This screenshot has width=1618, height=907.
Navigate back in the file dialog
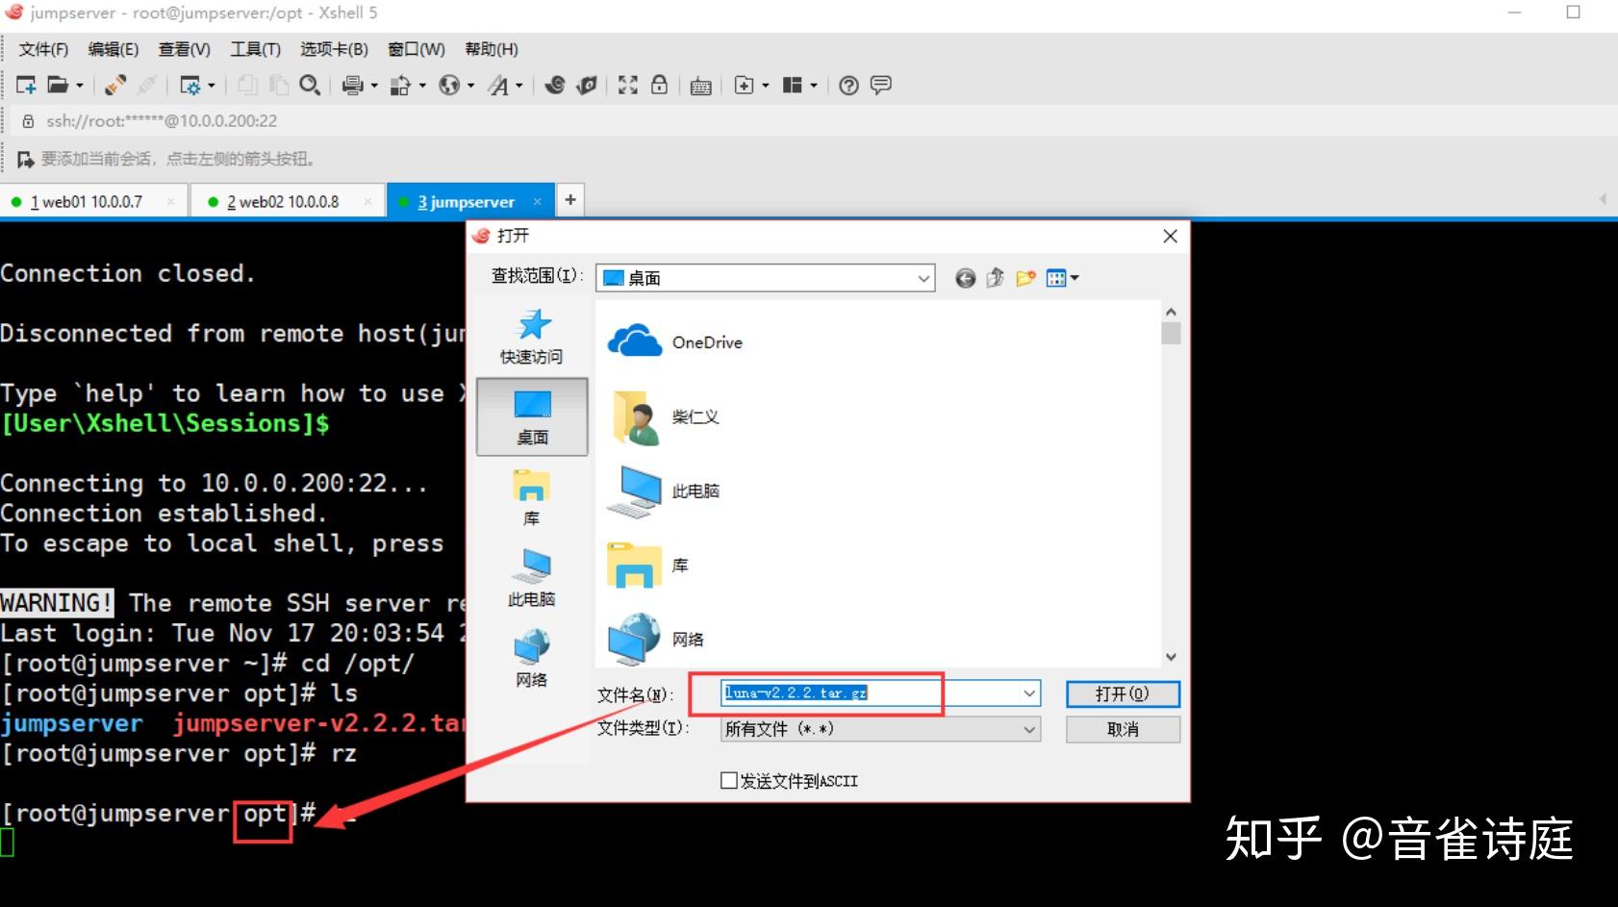coord(965,277)
